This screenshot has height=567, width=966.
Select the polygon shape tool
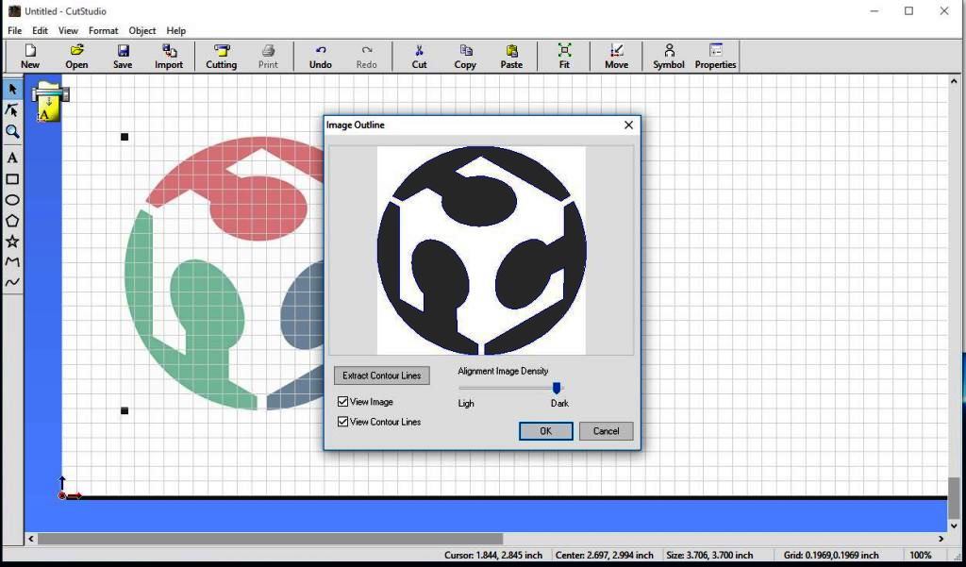click(12, 221)
